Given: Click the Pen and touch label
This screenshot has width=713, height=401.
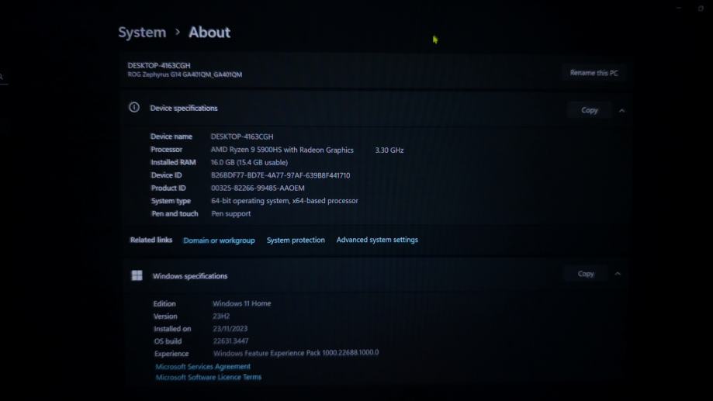Looking at the screenshot, I should (175, 213).
